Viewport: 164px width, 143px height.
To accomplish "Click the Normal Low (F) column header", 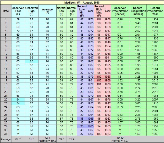I will coord(61,11).
